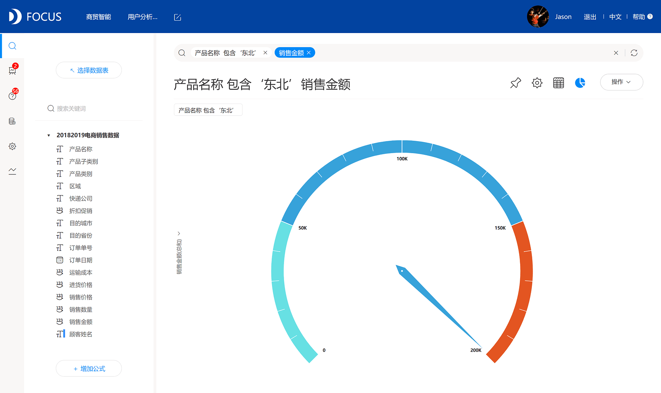Select the 销售价格 column
The width and height of the screenshot is (661, 393).
(81, 297)
